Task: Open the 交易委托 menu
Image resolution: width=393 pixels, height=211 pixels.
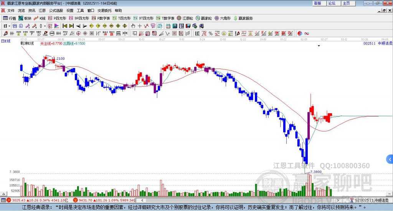Action: (x=104, y=11)
